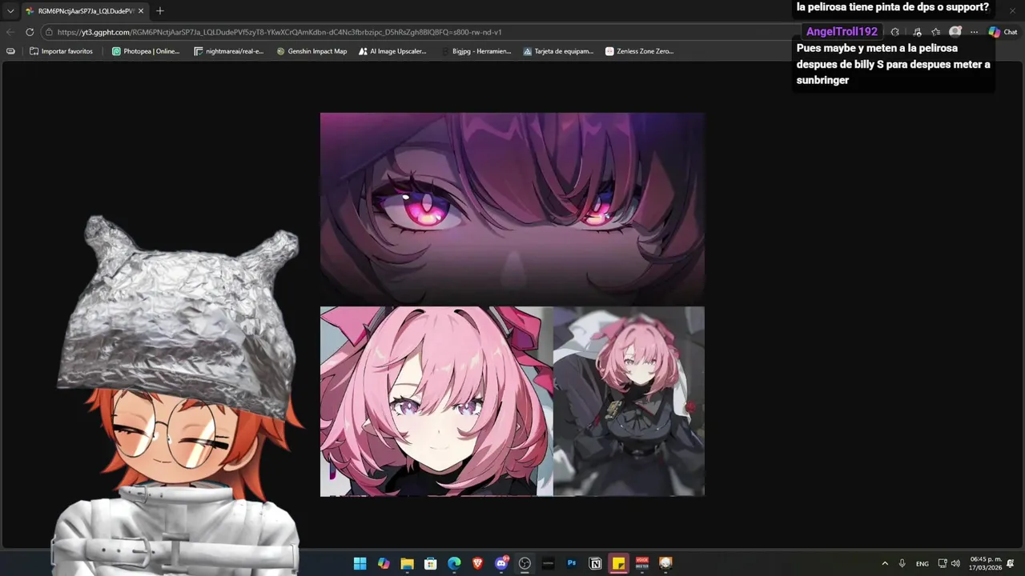Open Notion from the taskbar
The image size is (1025, 576).
pyautogui.click(x=595, y=563)
